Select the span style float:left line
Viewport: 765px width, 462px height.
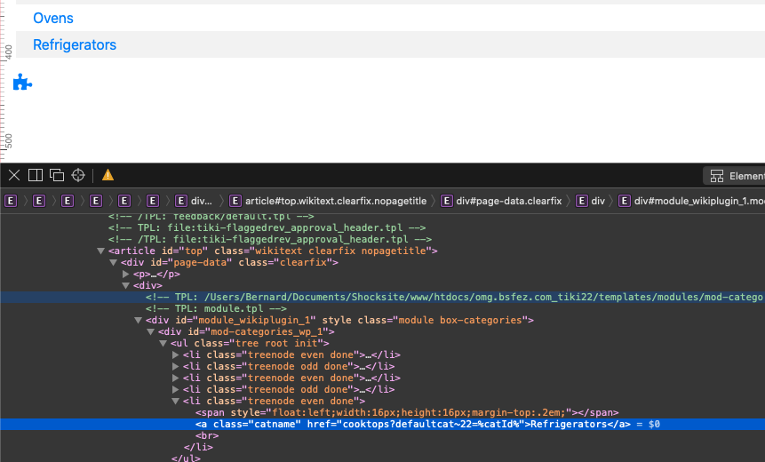(x=407, y=413)
